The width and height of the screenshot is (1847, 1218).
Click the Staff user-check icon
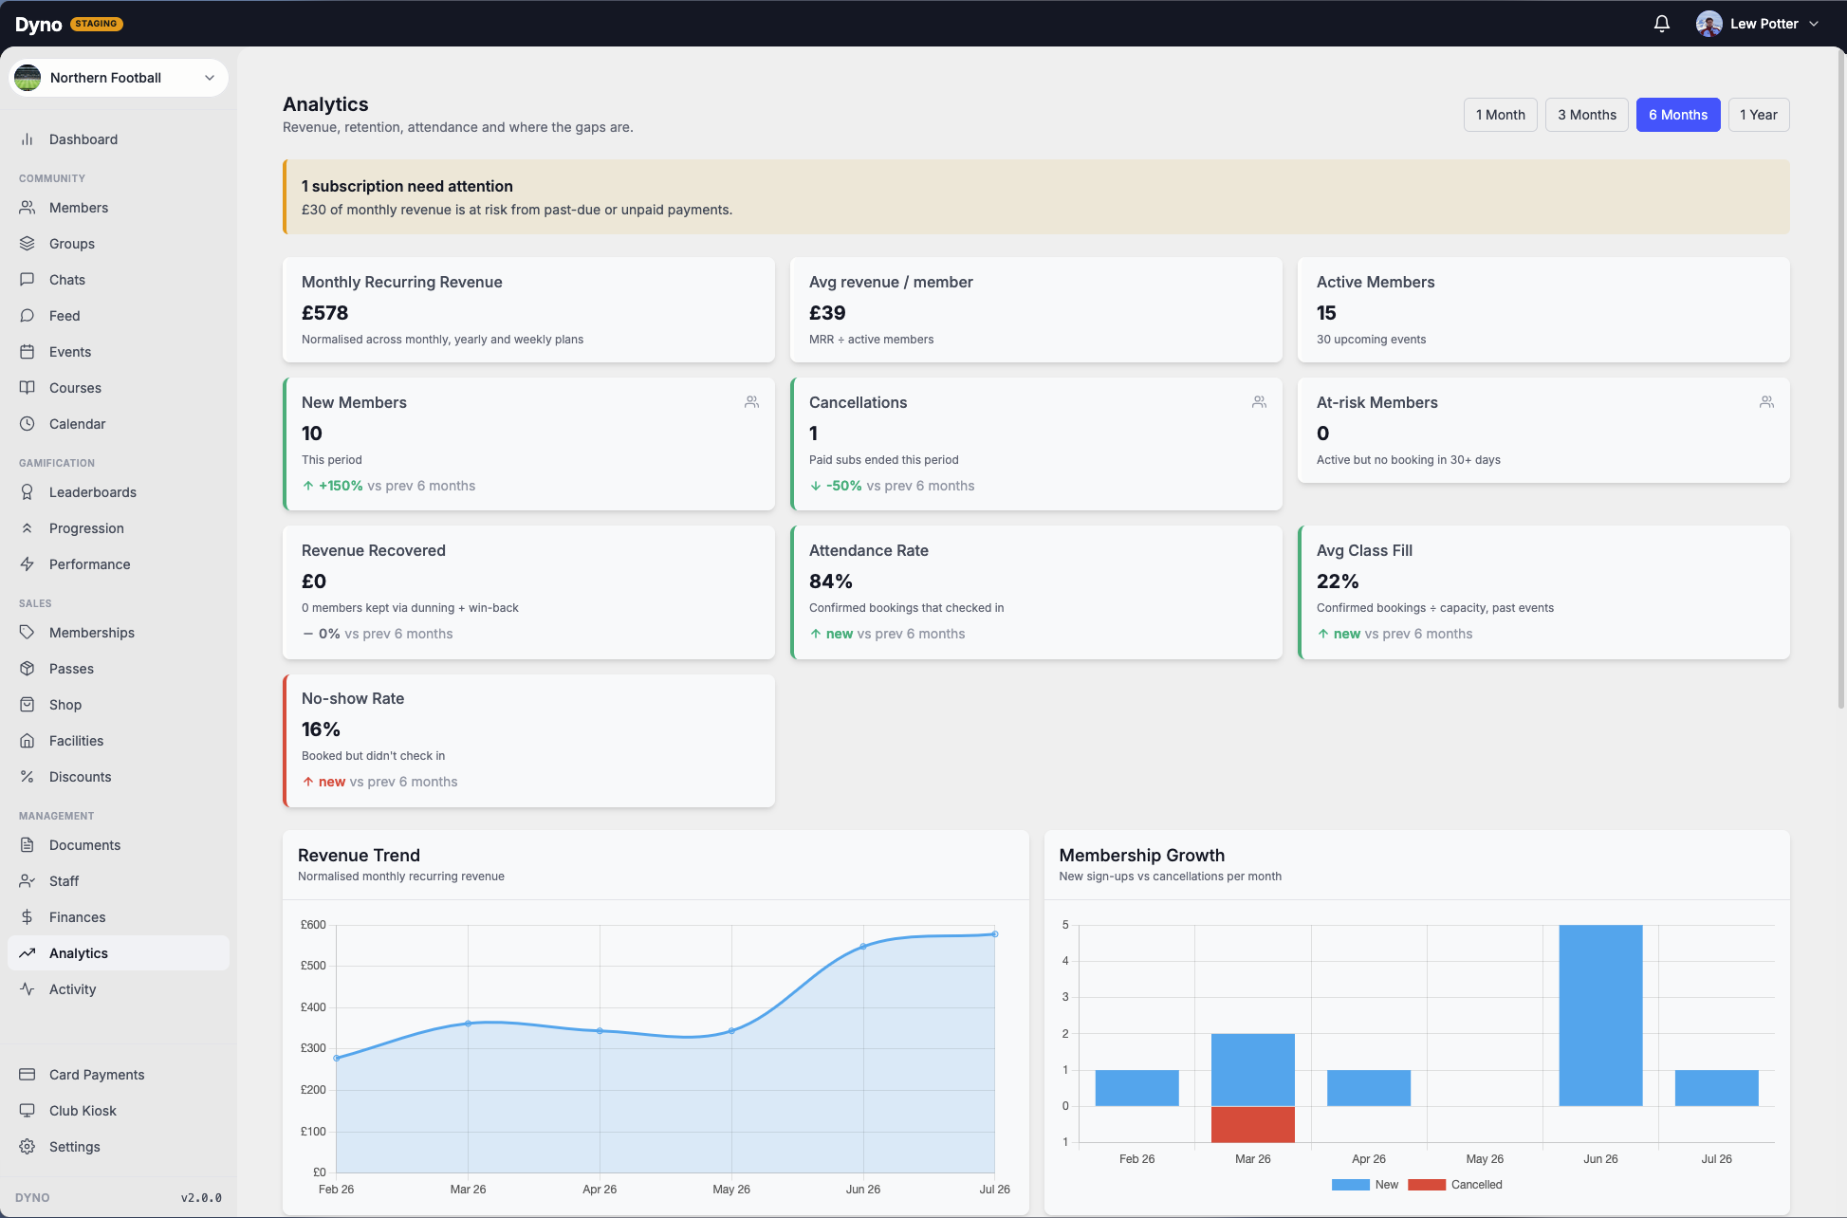coord(28,881)
